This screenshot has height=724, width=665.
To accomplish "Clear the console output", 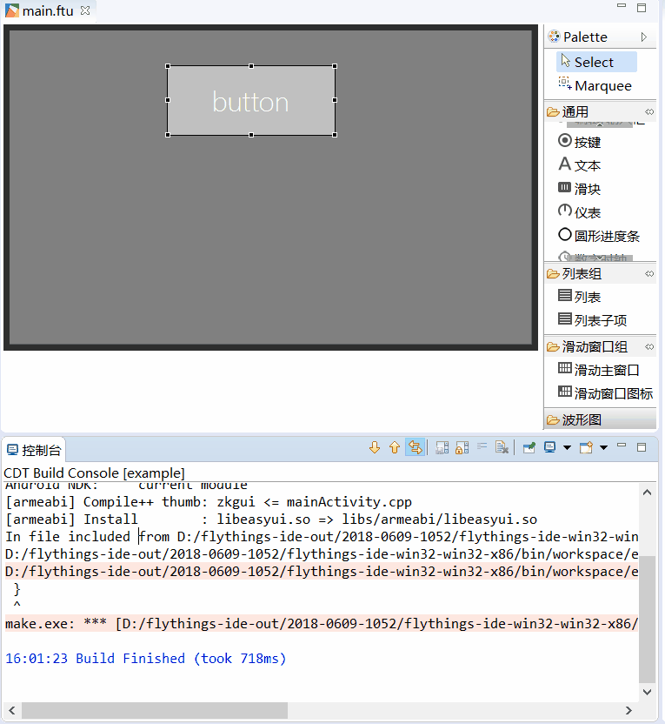I will click(502, 447).
